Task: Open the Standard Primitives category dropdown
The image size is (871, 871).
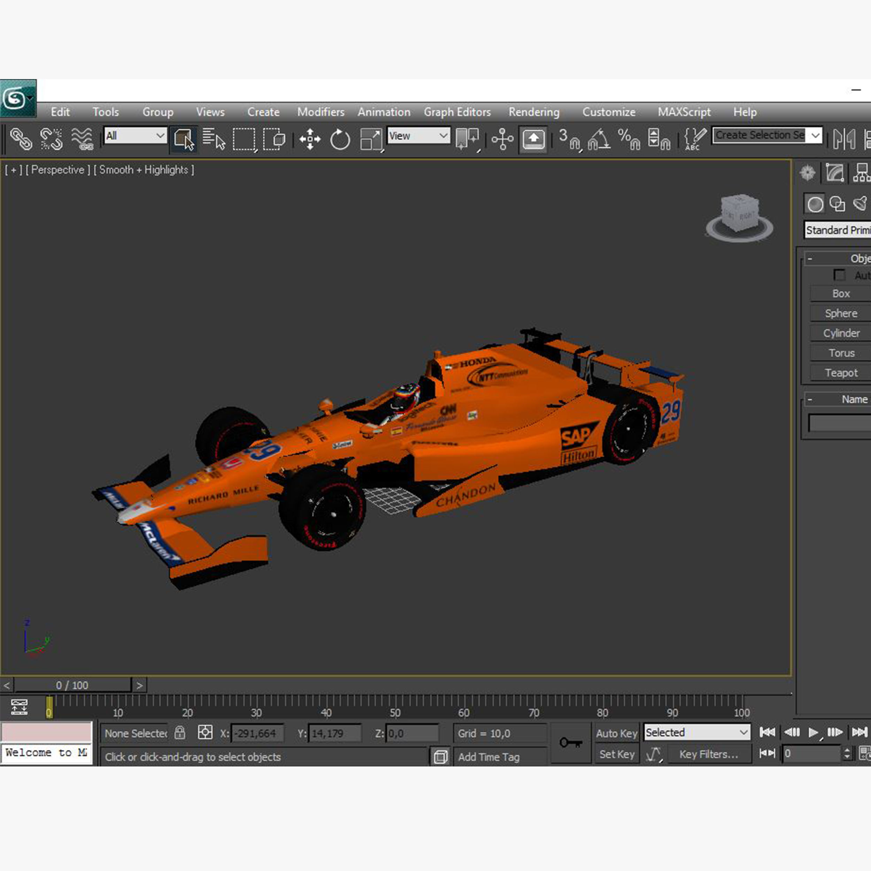Action: click(x=838, y=230)
